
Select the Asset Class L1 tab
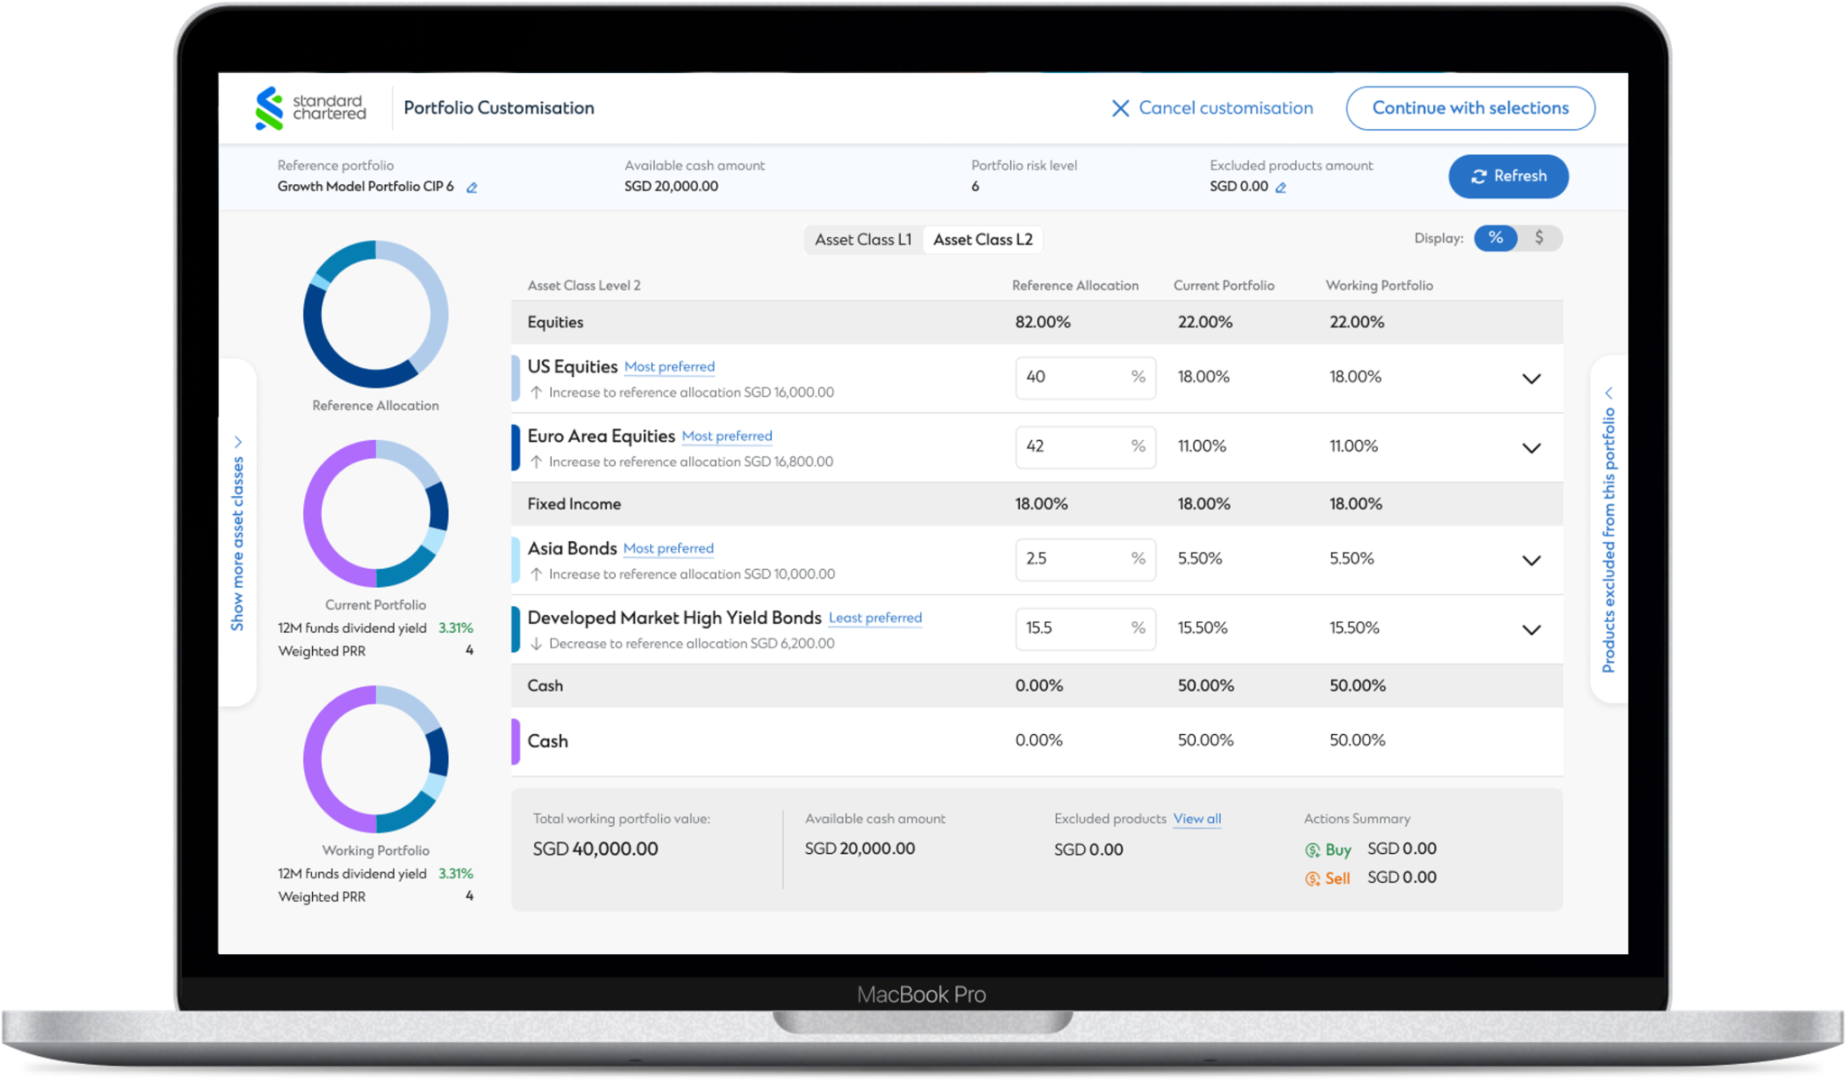tap(863, 240)
